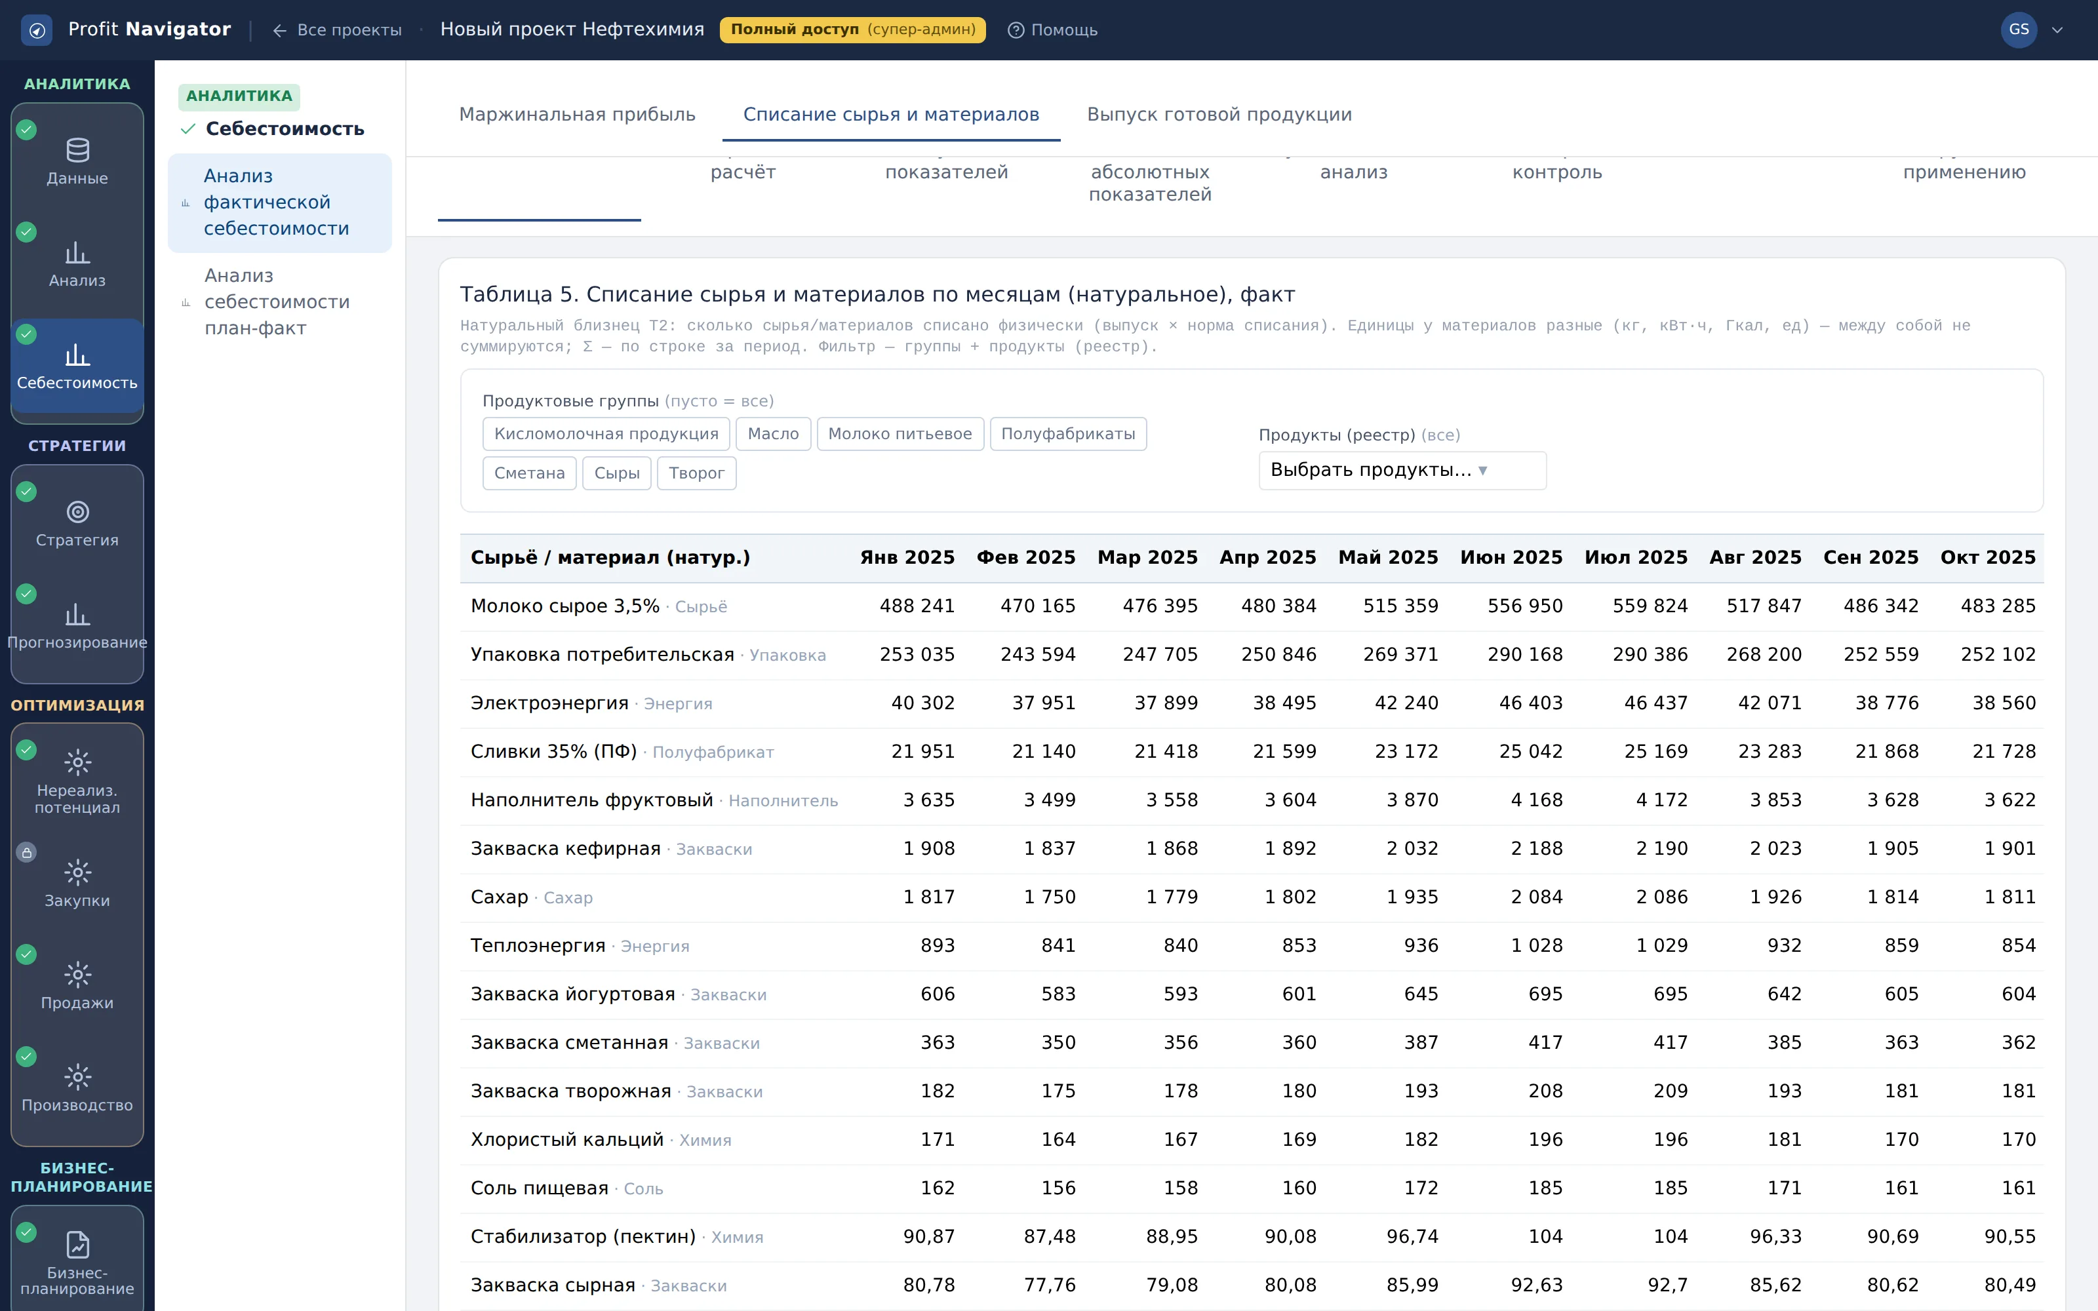
Task: Switch to Списание сырья и материалов tab
Action: (x=891, y=115)
